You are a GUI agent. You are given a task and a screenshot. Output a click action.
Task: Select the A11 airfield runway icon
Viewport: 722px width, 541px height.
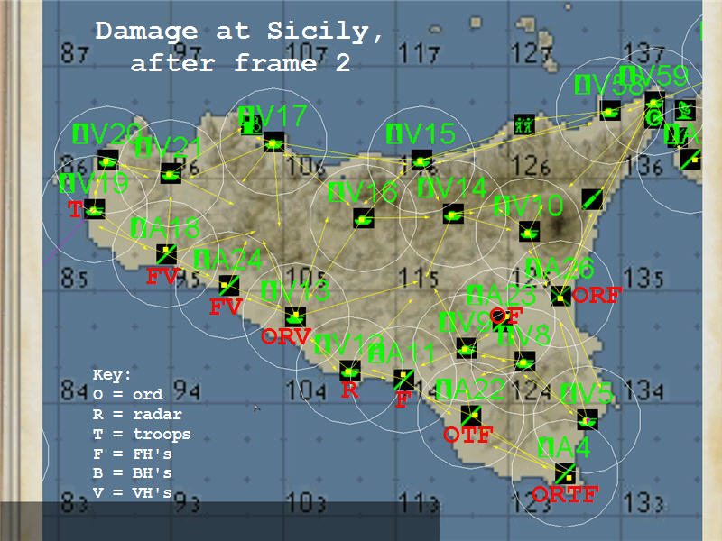403,380
